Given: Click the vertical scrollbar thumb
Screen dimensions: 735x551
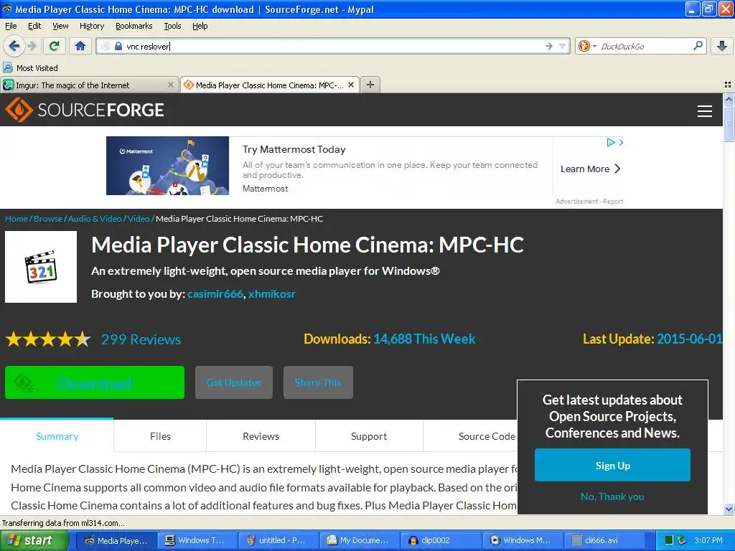Looking at the screenshot, I should pos(729,123).
